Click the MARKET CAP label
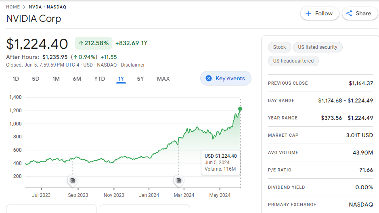379x213 pixels. (283, 135)
